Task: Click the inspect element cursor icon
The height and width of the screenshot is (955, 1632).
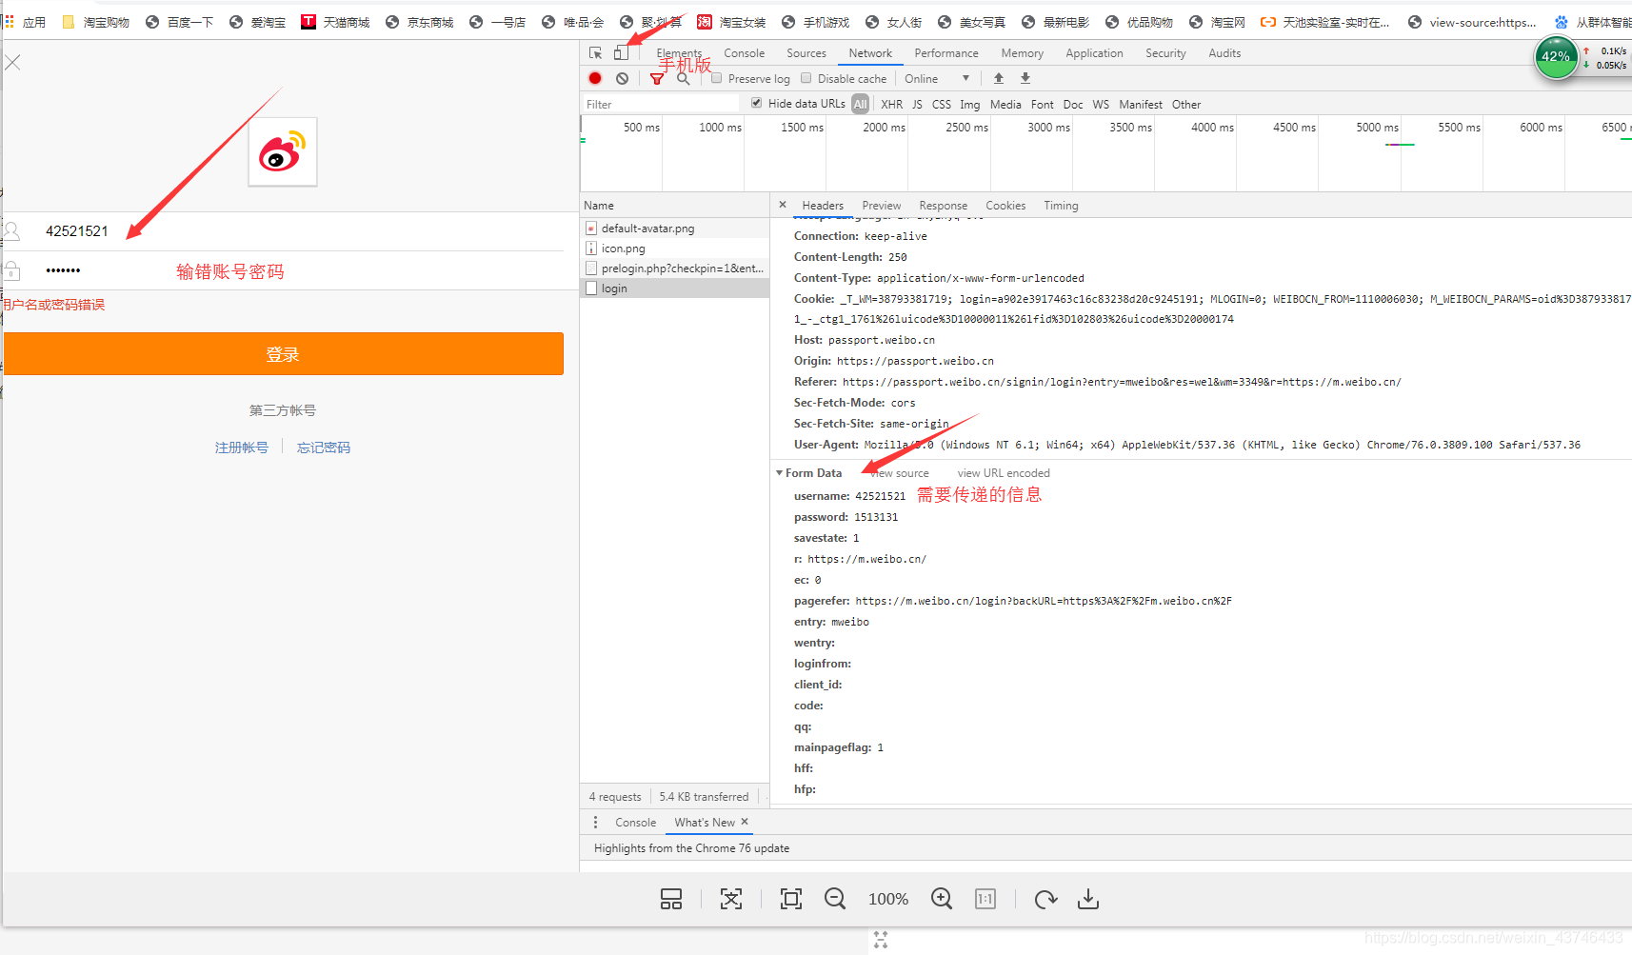Action: (x=595, y=53)
